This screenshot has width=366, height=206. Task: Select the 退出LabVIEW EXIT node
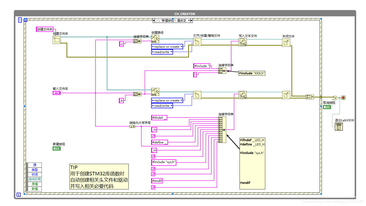[x=339, y=127]
